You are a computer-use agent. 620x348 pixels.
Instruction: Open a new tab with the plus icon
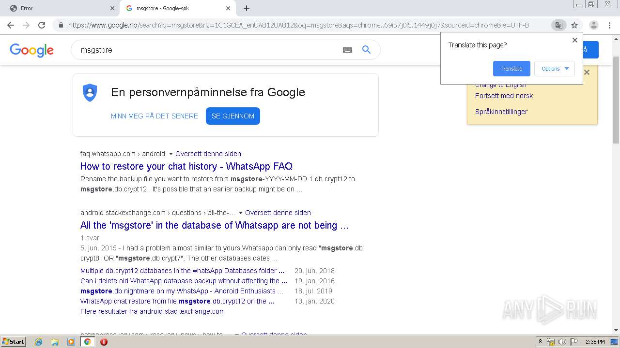247,8
